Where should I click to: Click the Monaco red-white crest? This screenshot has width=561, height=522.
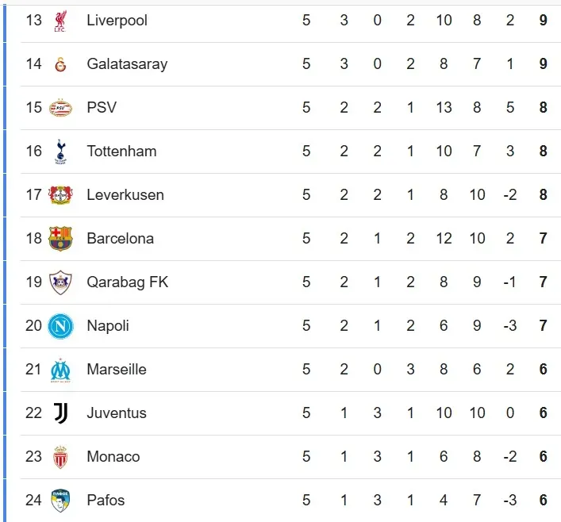(60, 457)
